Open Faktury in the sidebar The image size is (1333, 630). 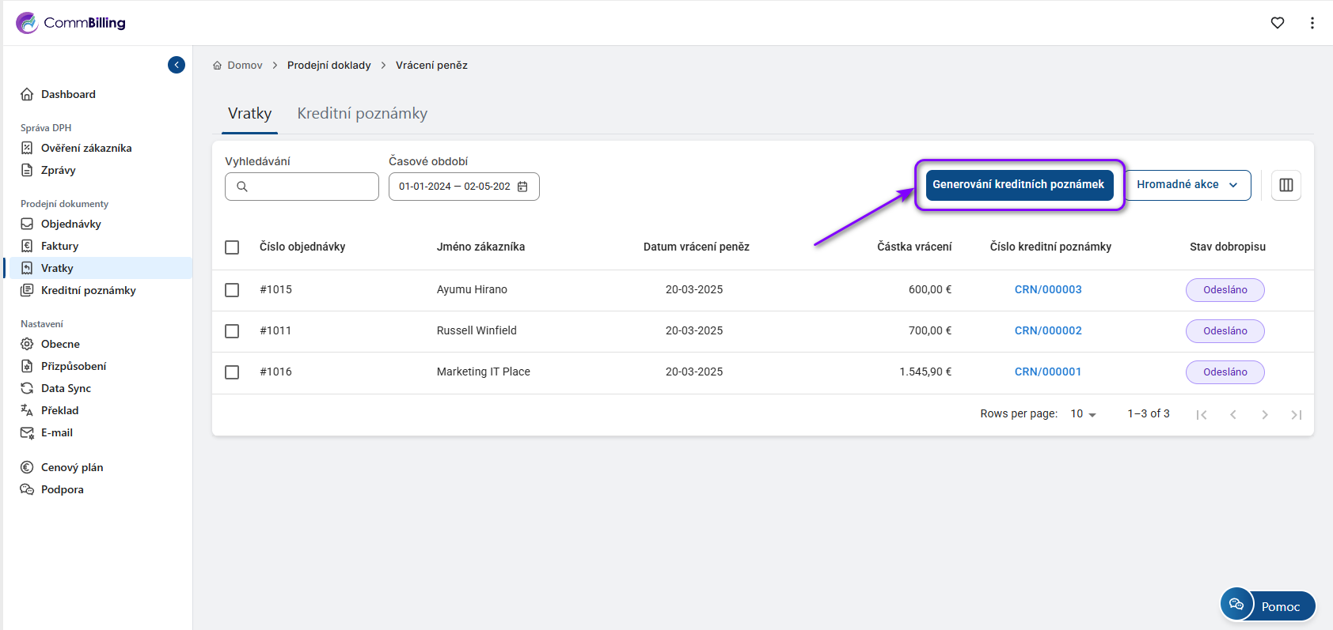(59, 246)
